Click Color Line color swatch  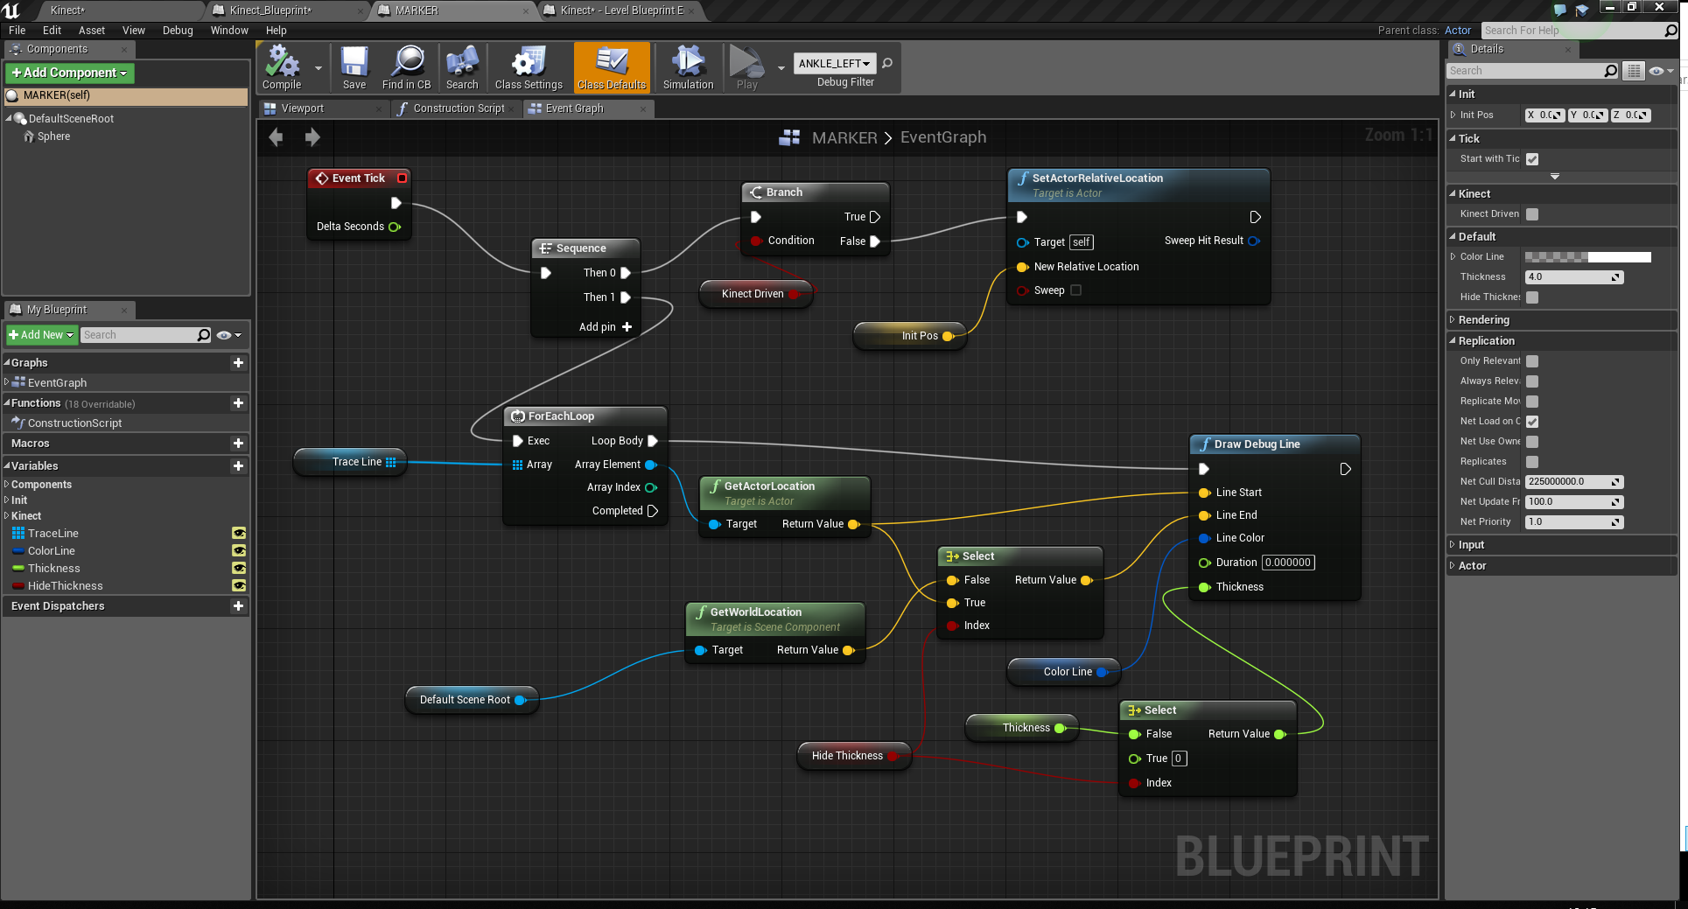point(1587,257)
